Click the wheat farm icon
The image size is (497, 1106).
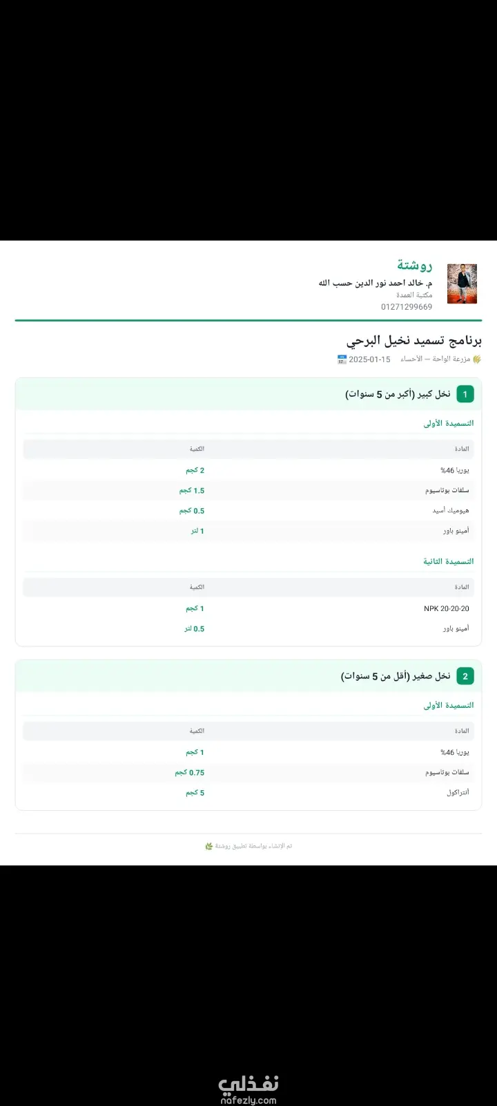click(x=477, y=359)
